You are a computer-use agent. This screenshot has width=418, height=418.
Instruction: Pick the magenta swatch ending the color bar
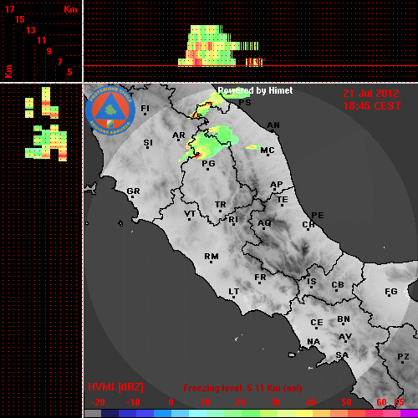click(x=409, y=414)
